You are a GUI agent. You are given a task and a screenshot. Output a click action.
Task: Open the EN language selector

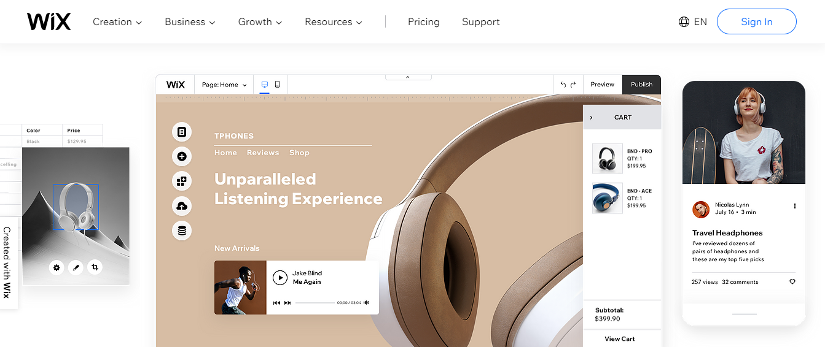point(693,22)
